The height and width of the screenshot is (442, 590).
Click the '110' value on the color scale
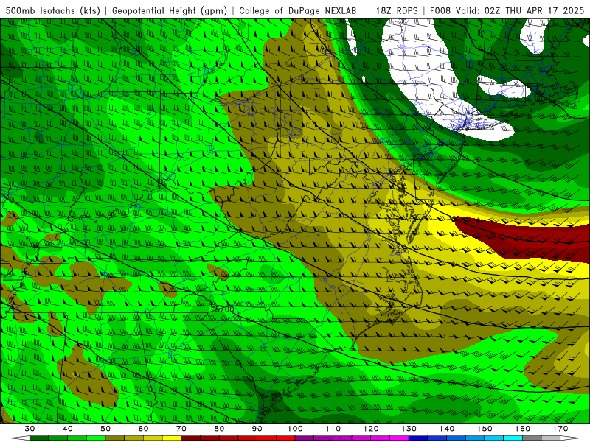tap(333, 429)
